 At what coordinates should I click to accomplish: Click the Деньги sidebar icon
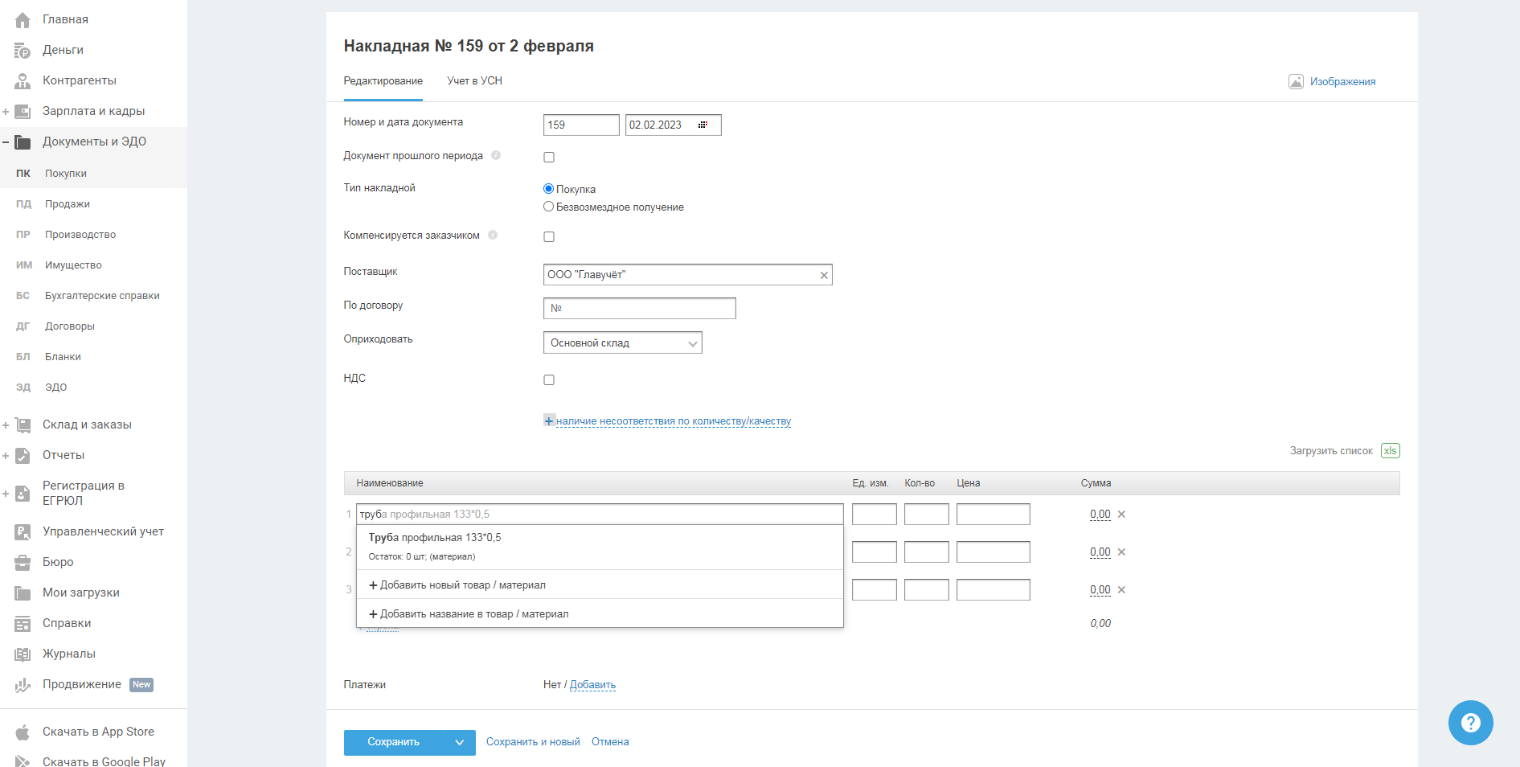click(23, 50)
